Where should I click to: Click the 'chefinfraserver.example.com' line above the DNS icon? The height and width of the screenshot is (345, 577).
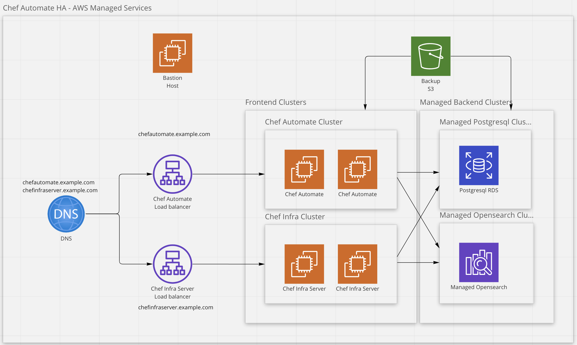click(60, 190)
